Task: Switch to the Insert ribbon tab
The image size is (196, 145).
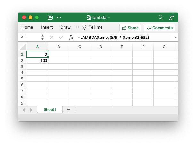Action: (x=47, y=27)
